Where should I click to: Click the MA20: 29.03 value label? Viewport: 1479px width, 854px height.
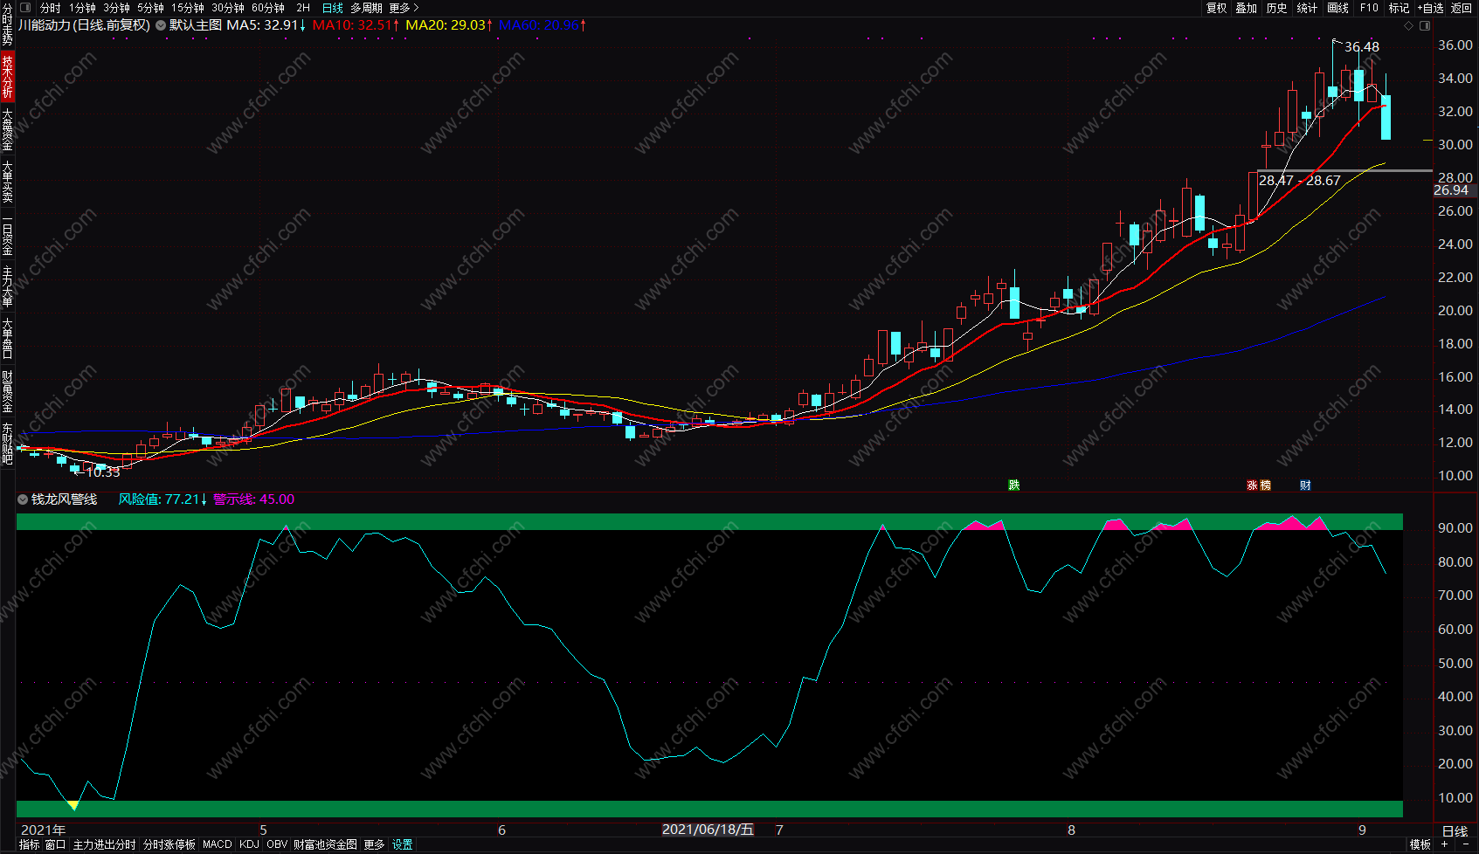tap(449, 25)
